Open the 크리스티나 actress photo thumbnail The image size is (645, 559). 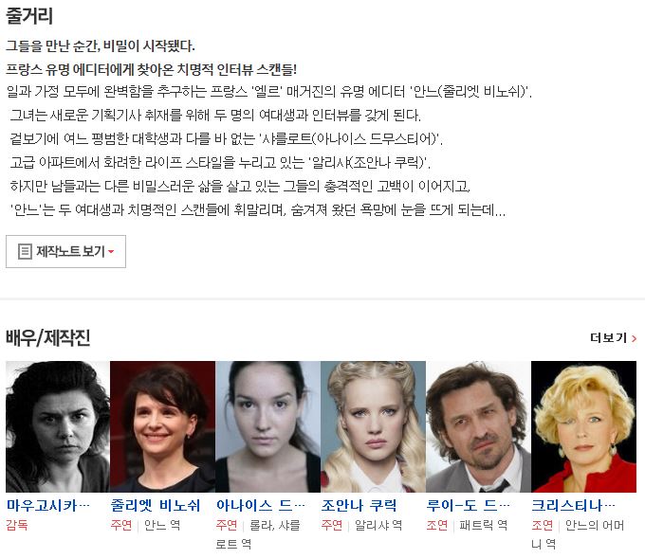(583, 426)
